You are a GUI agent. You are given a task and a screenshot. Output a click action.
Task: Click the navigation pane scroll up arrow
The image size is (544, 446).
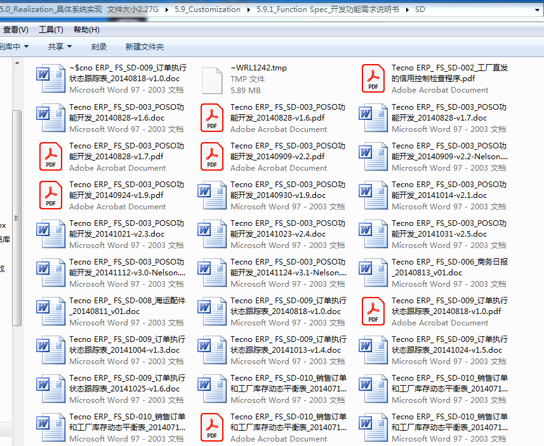(17, 63)
